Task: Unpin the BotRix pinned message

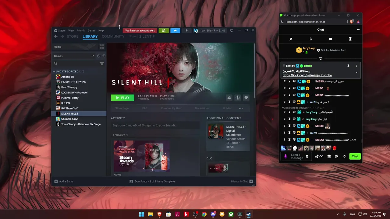Action: (x=348, y=66)
